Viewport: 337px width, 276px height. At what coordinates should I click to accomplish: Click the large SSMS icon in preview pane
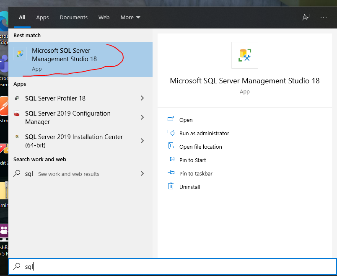[245, 55]
